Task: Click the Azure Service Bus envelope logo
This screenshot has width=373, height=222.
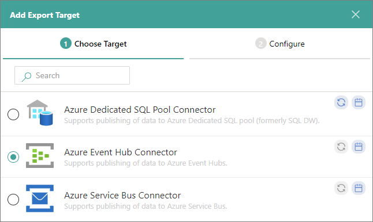Action: click(40, 198)
